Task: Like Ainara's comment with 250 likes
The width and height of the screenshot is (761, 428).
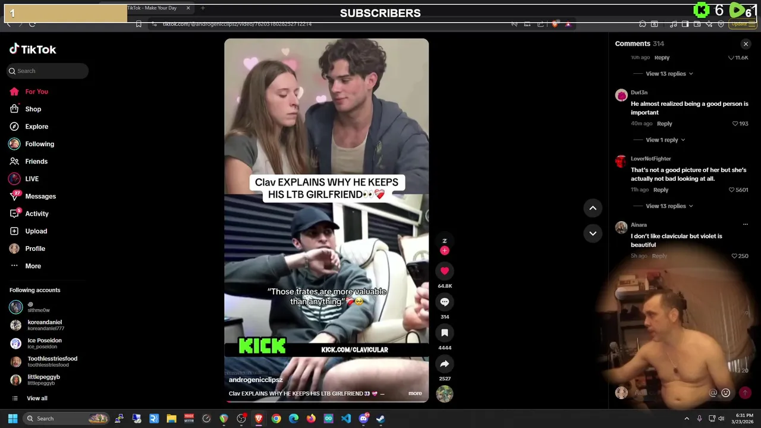Action: [x=735, y=256]
